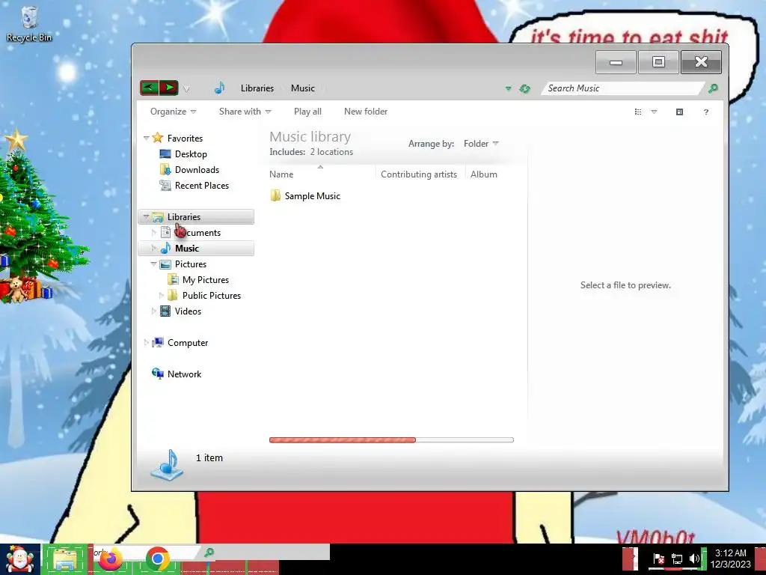
Task: Open File Explorer from taskbar
Action: tap(64, 559)
